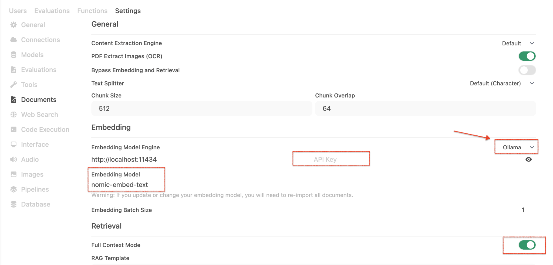This screenshot has height=265, width=553.
Task: Select the Models stack icon
Action: point(14,55)
